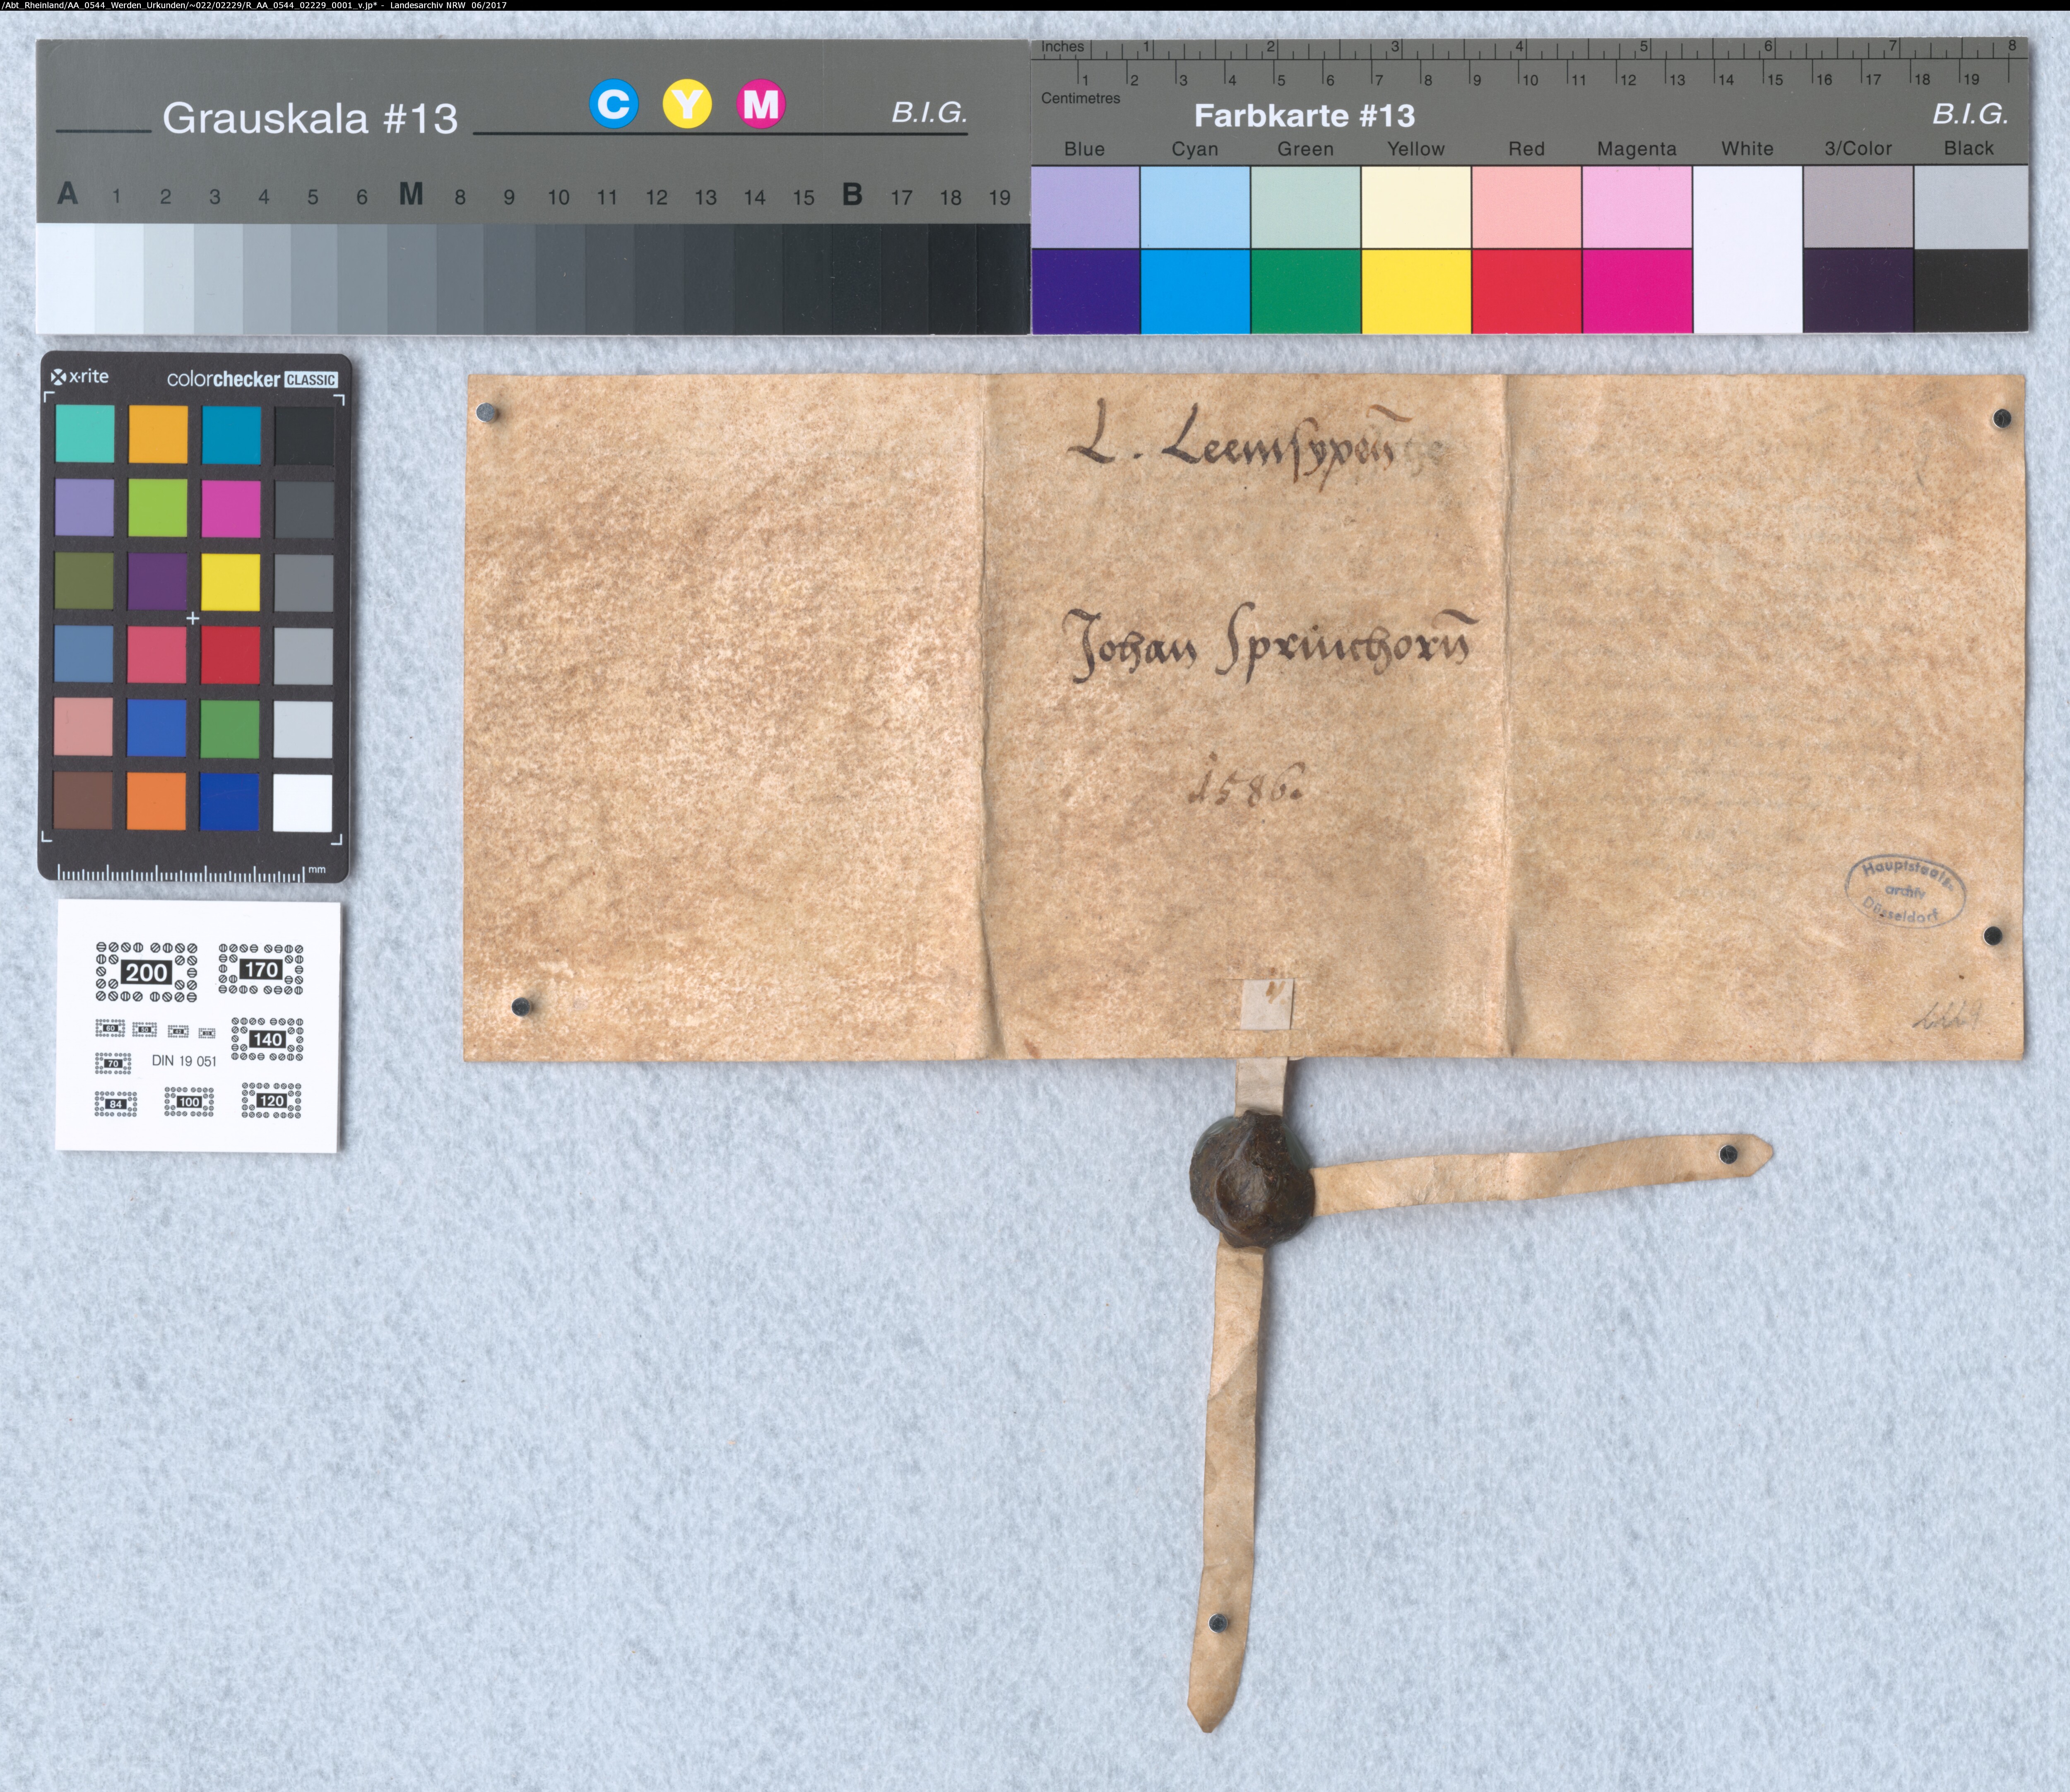Screen dimensions: 2070x1792
Task: Click the small paper tag above seal strip
Action: coord(1266,1004)
